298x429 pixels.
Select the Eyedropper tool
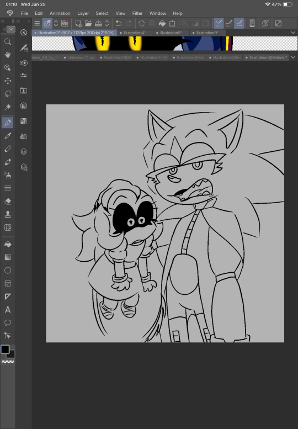coord(8,135)
